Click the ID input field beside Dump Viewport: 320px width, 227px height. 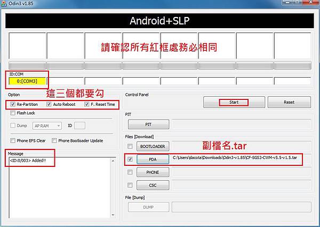click(x=79, y=125)
